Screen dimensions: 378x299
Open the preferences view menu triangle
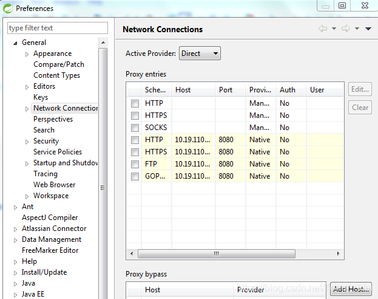coord(368,29)
